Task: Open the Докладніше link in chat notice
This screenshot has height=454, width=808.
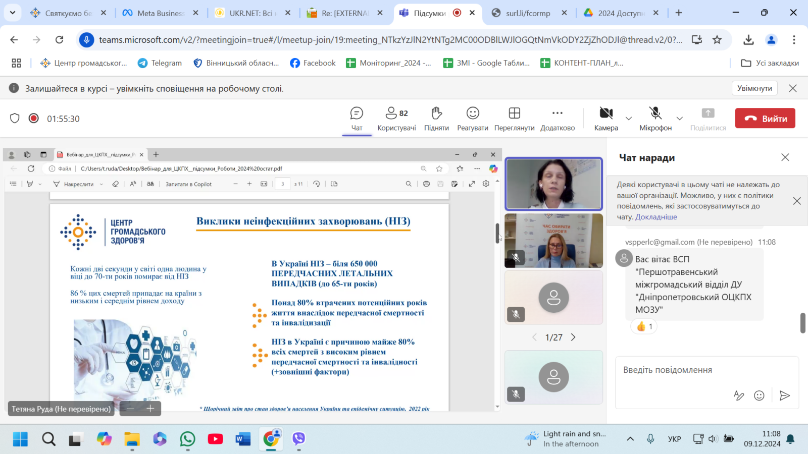Action: click(x=656, y=217)
